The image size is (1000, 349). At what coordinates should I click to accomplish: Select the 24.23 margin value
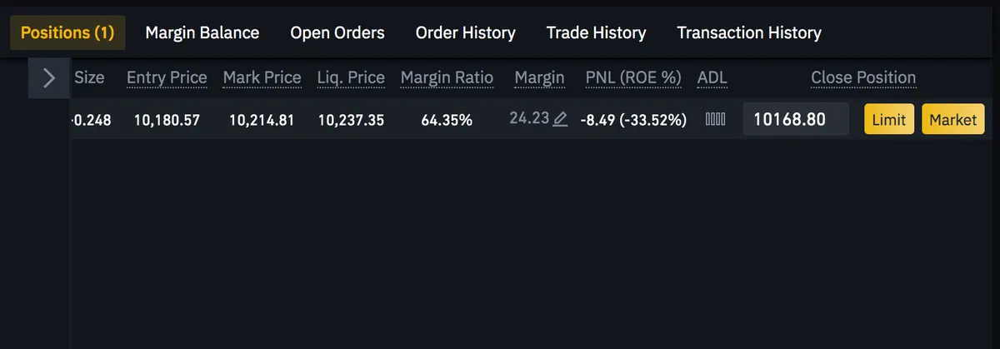529,118
